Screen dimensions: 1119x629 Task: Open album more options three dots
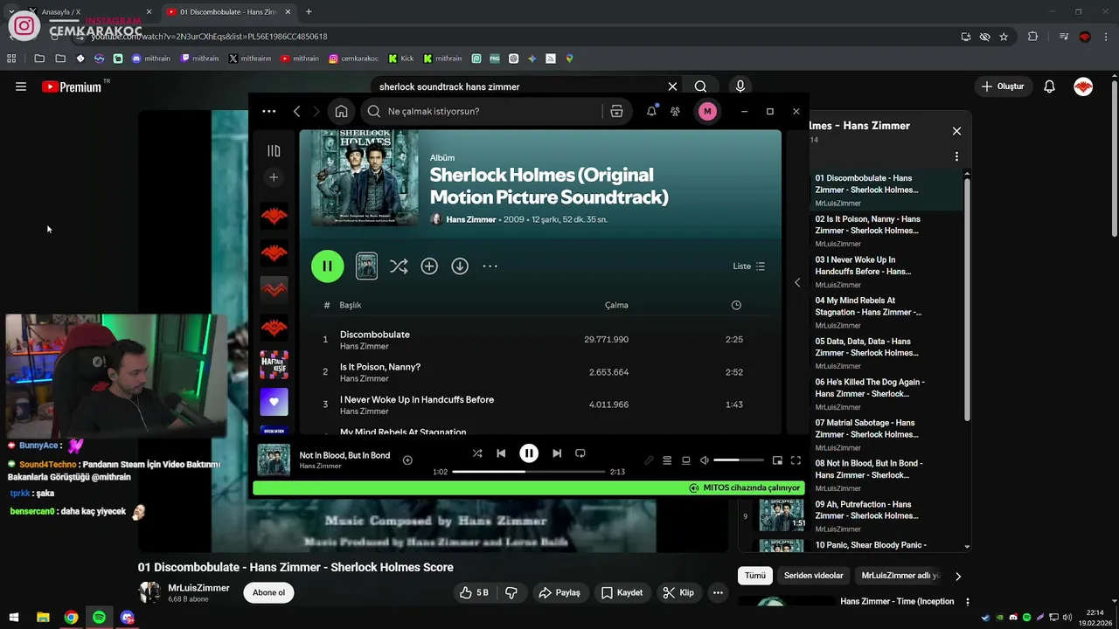[490, 266]
